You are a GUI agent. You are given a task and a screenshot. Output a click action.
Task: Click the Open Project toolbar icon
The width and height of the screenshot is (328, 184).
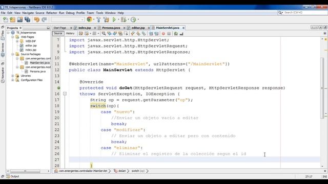click(x=20, y=19)
